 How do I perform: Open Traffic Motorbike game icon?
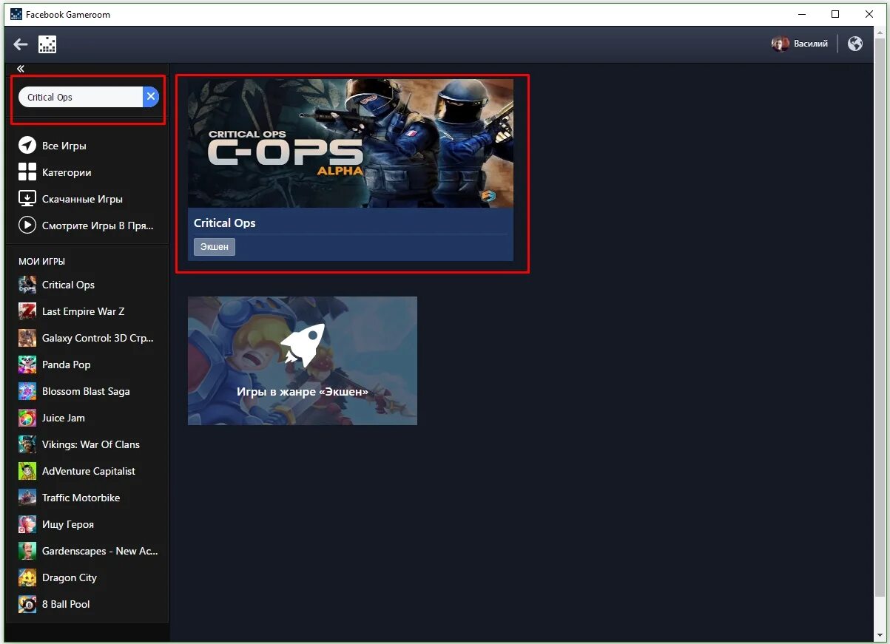(x=27, y=498)
